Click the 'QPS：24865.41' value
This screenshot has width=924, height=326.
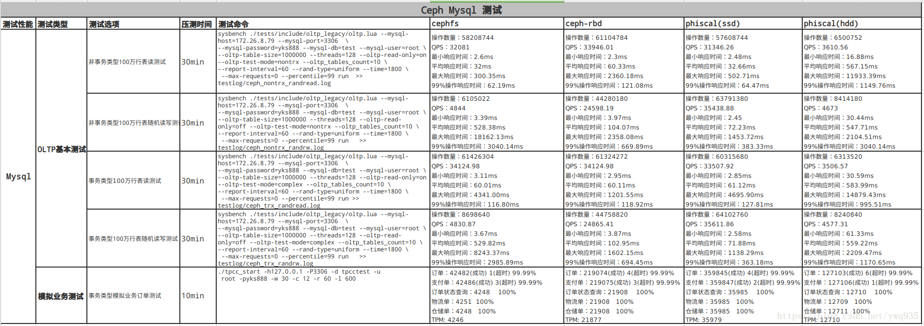pyautogui.click(x=590, y=224)
